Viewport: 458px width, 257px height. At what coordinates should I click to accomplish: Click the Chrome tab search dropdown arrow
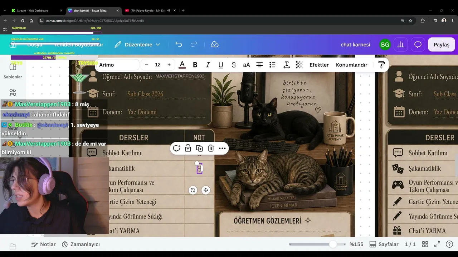4,11
